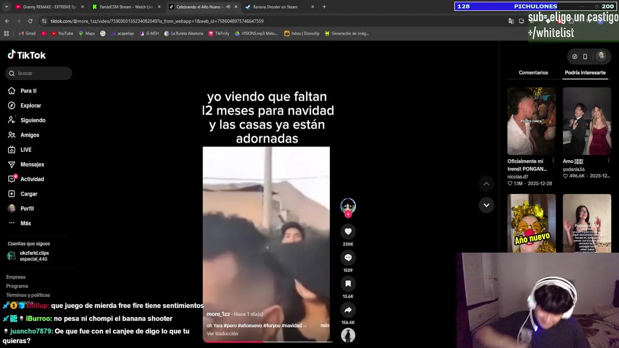This screenshot has width=619, height=348.
Task: Click the Buscar search field
Action: click(x=39, y=73)
